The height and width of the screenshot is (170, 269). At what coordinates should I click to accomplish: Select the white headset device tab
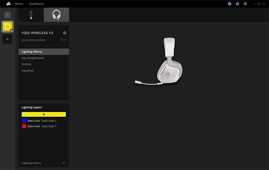[x=56, y=15]
